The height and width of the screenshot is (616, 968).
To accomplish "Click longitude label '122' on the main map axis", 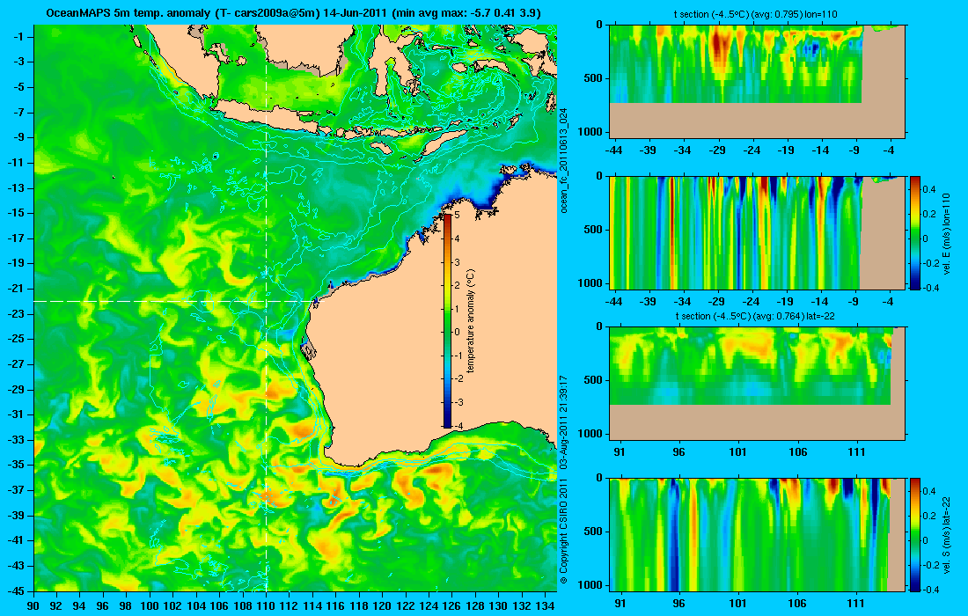I will coord(406,605).
